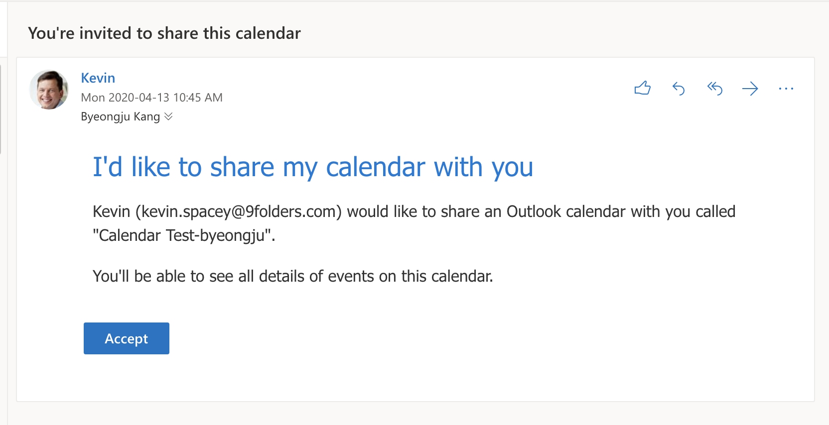
Task: Open the sender name Kevin contact card
Action: 98,78
